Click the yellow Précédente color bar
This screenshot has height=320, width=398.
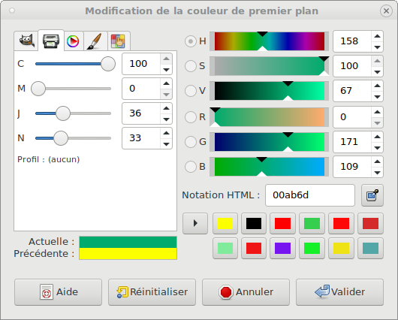pos(128,254)
